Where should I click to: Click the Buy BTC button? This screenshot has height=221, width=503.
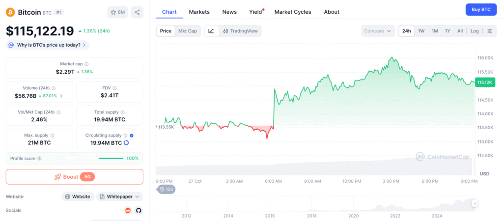click(481, 9)
